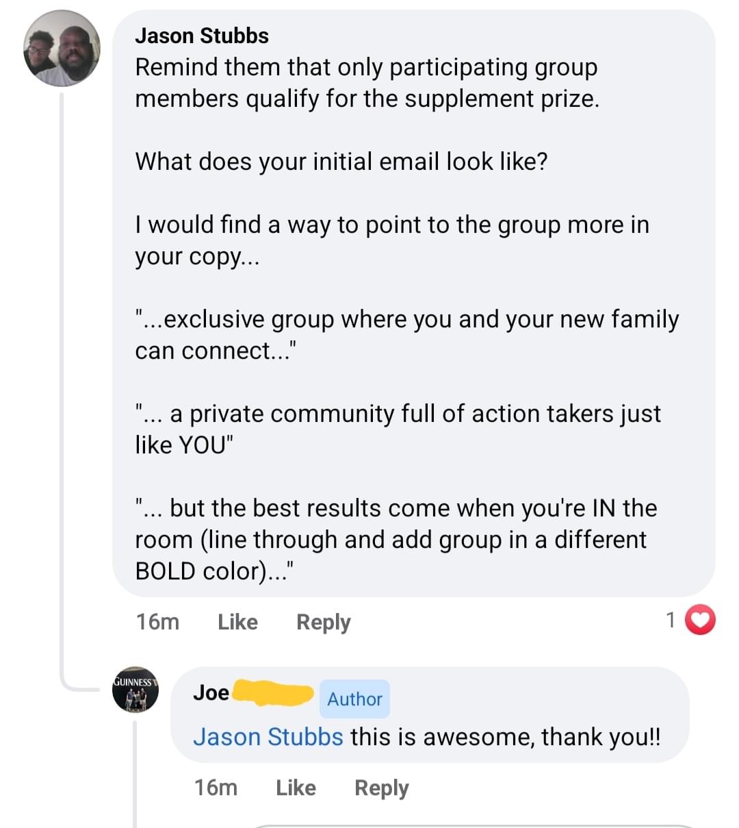The width and height of the screenshot is (739, 828).
Task: Reply to Joe's thank-you comment
Action: (x=381, y=788)
